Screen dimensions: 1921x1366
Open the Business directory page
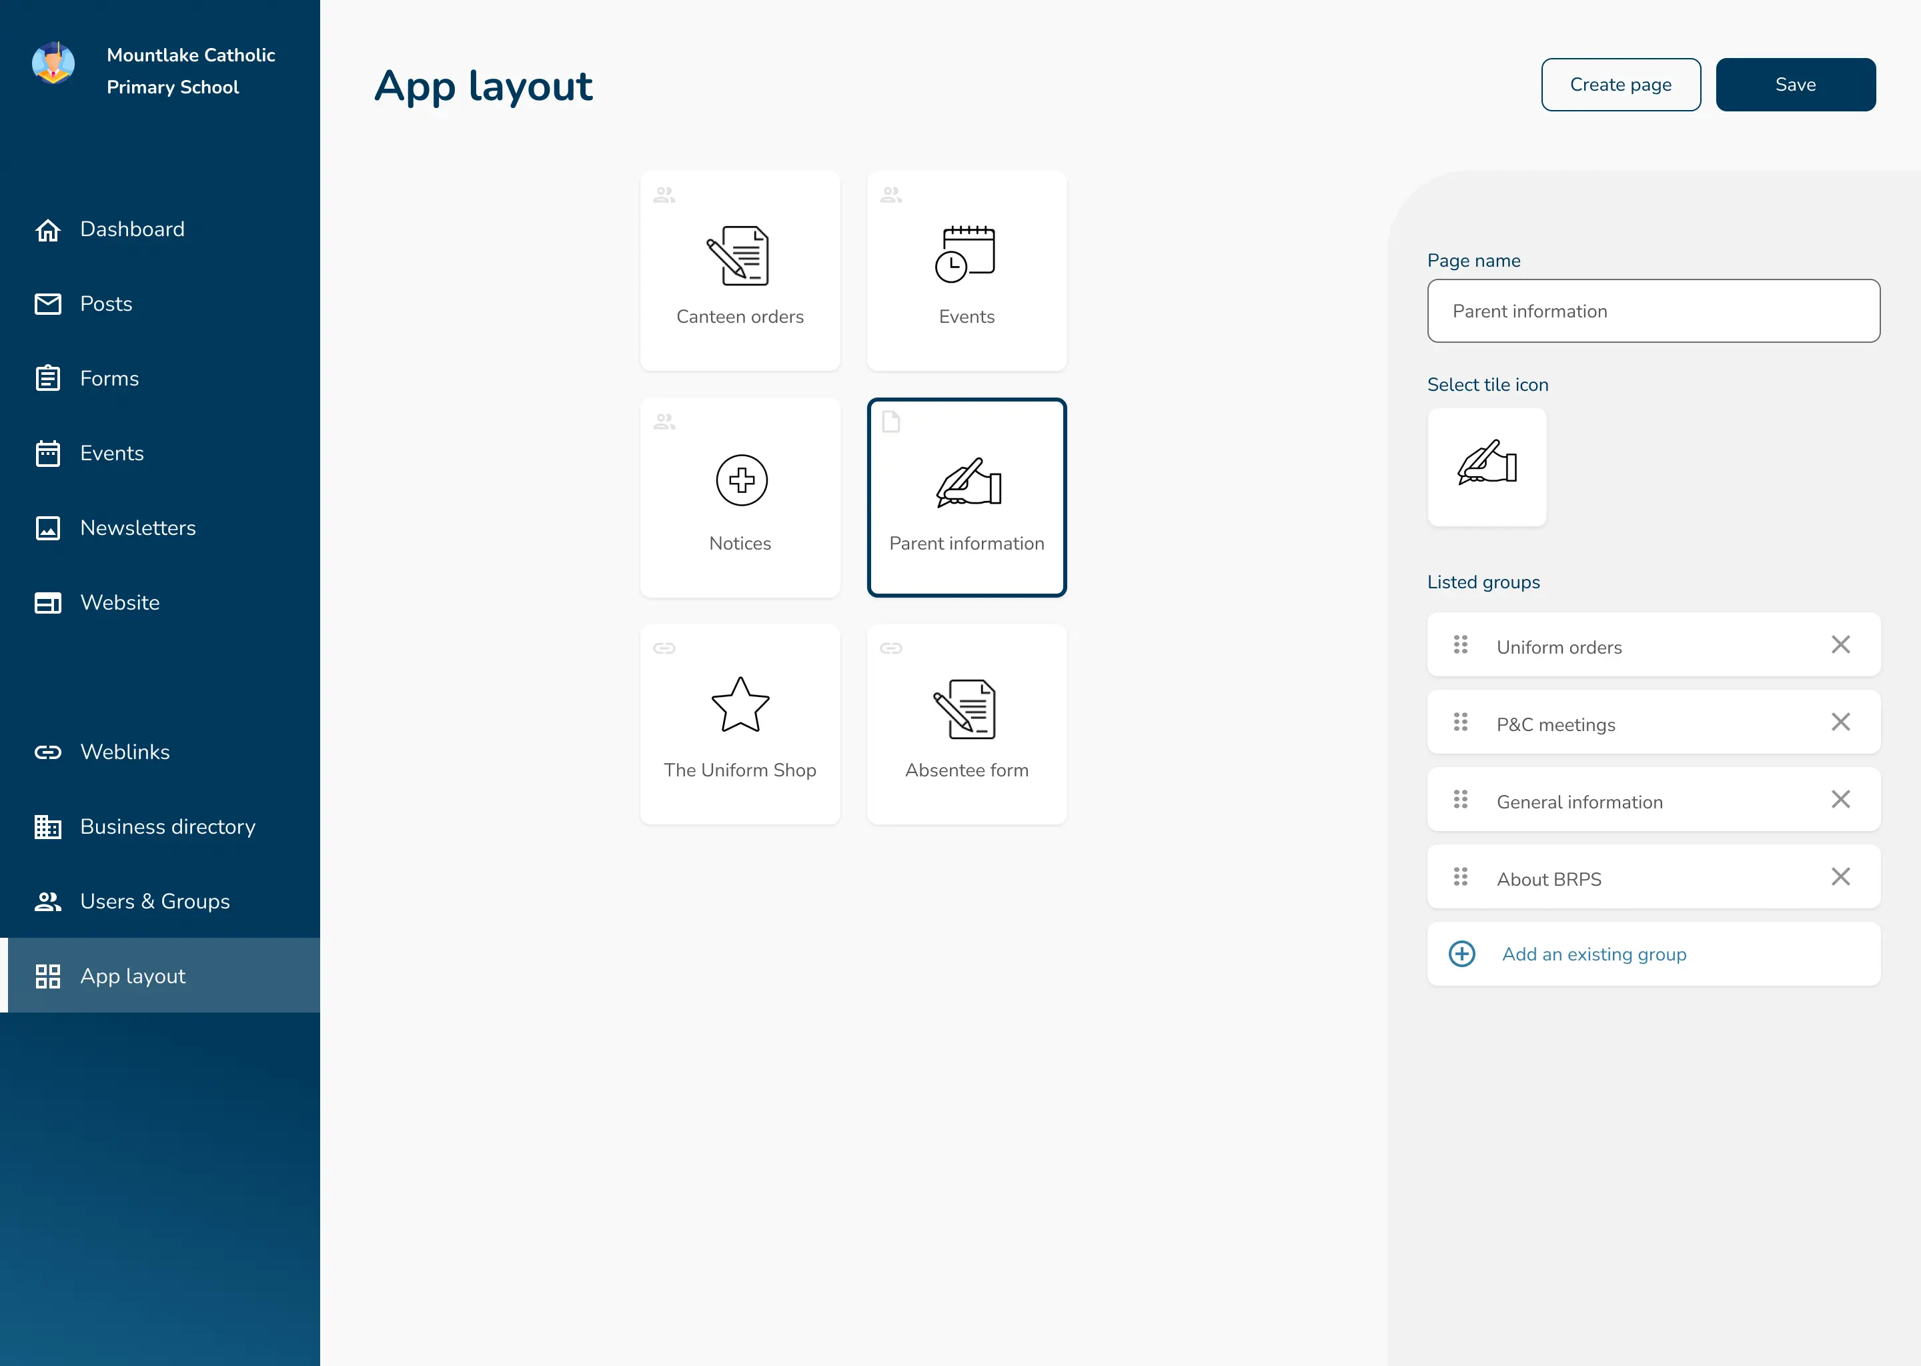[167, 827]
